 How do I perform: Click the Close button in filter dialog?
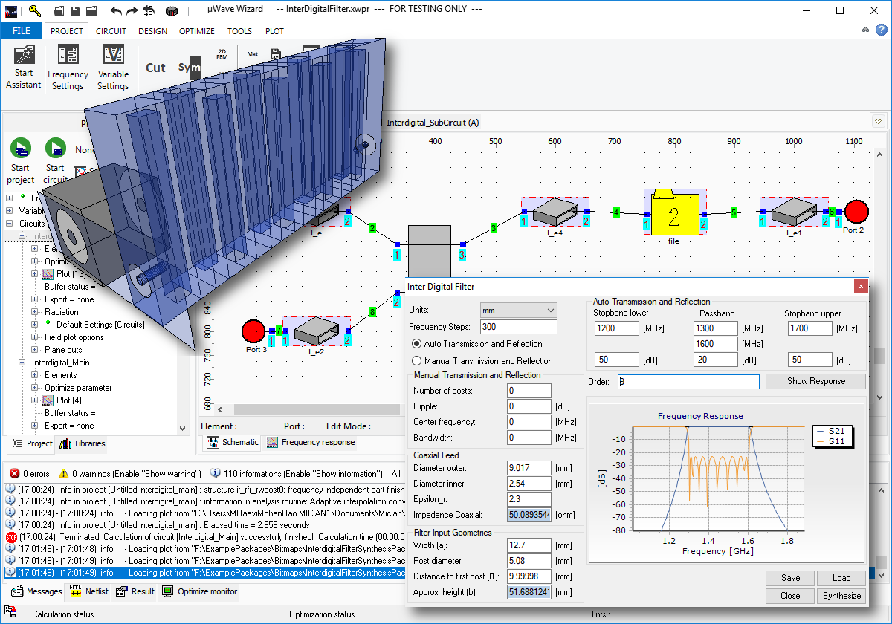[790, 596]
